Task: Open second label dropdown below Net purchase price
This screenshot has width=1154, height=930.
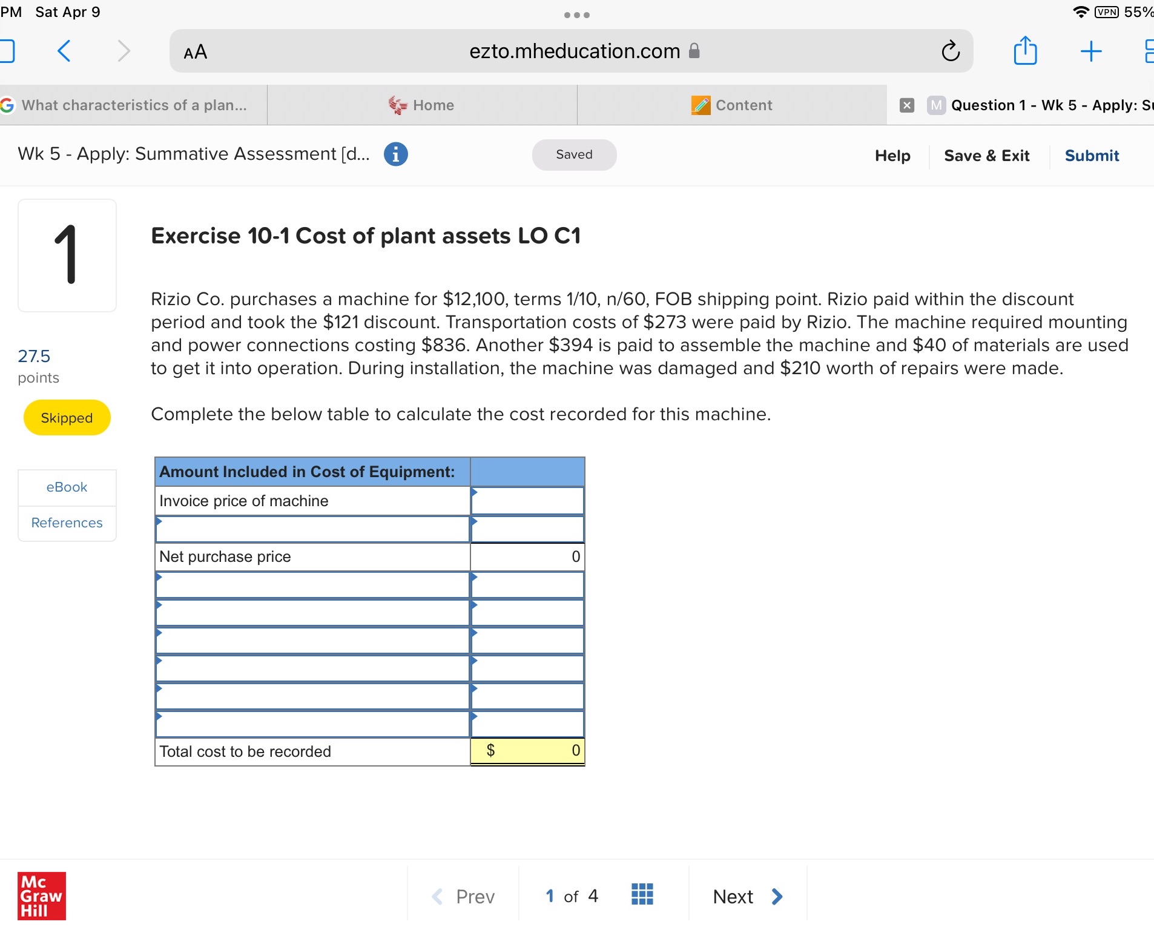Action: [x=312, y=613]
